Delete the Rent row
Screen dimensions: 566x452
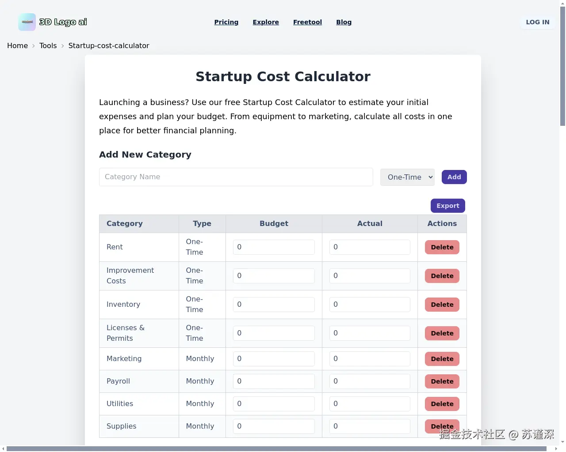442,247
